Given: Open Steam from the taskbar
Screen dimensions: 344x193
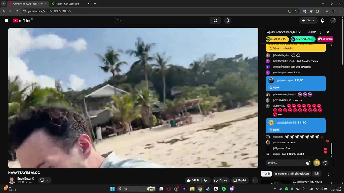Looking at the screenshot, I should coord(208,189).
